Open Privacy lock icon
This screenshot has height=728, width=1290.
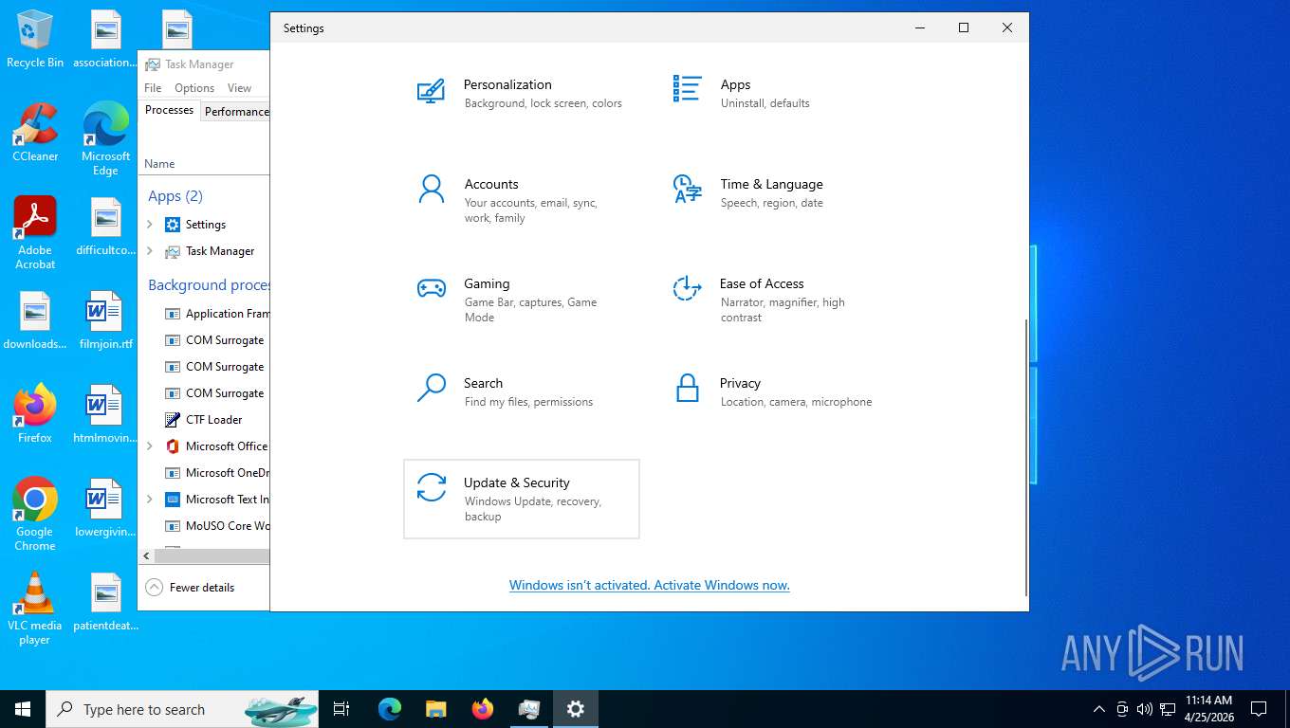coord(687,388)
